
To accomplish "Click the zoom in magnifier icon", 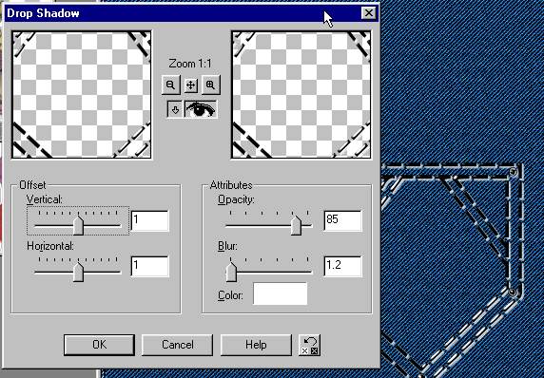I will click(x=210, y=85).
